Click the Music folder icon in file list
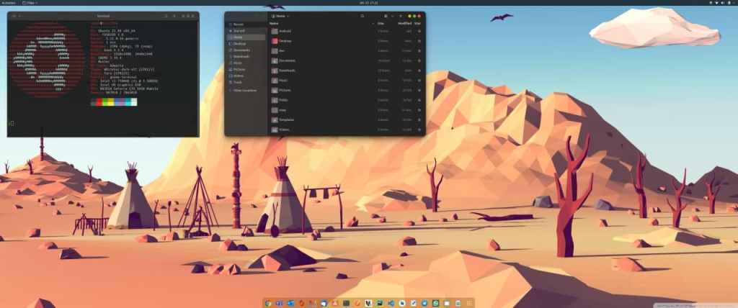Screen dimensions: 738x308 [x=275, y=81]
